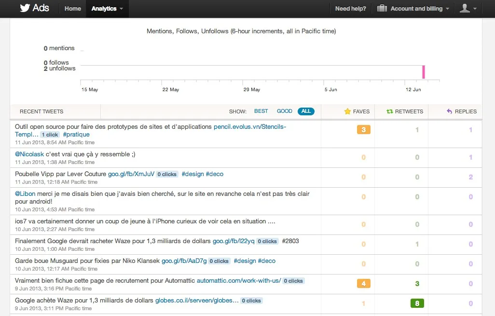Click the reply count 2 on the Poubelle Vipp tweet
Screen dimensions: 495x316
tap(471, 177)
